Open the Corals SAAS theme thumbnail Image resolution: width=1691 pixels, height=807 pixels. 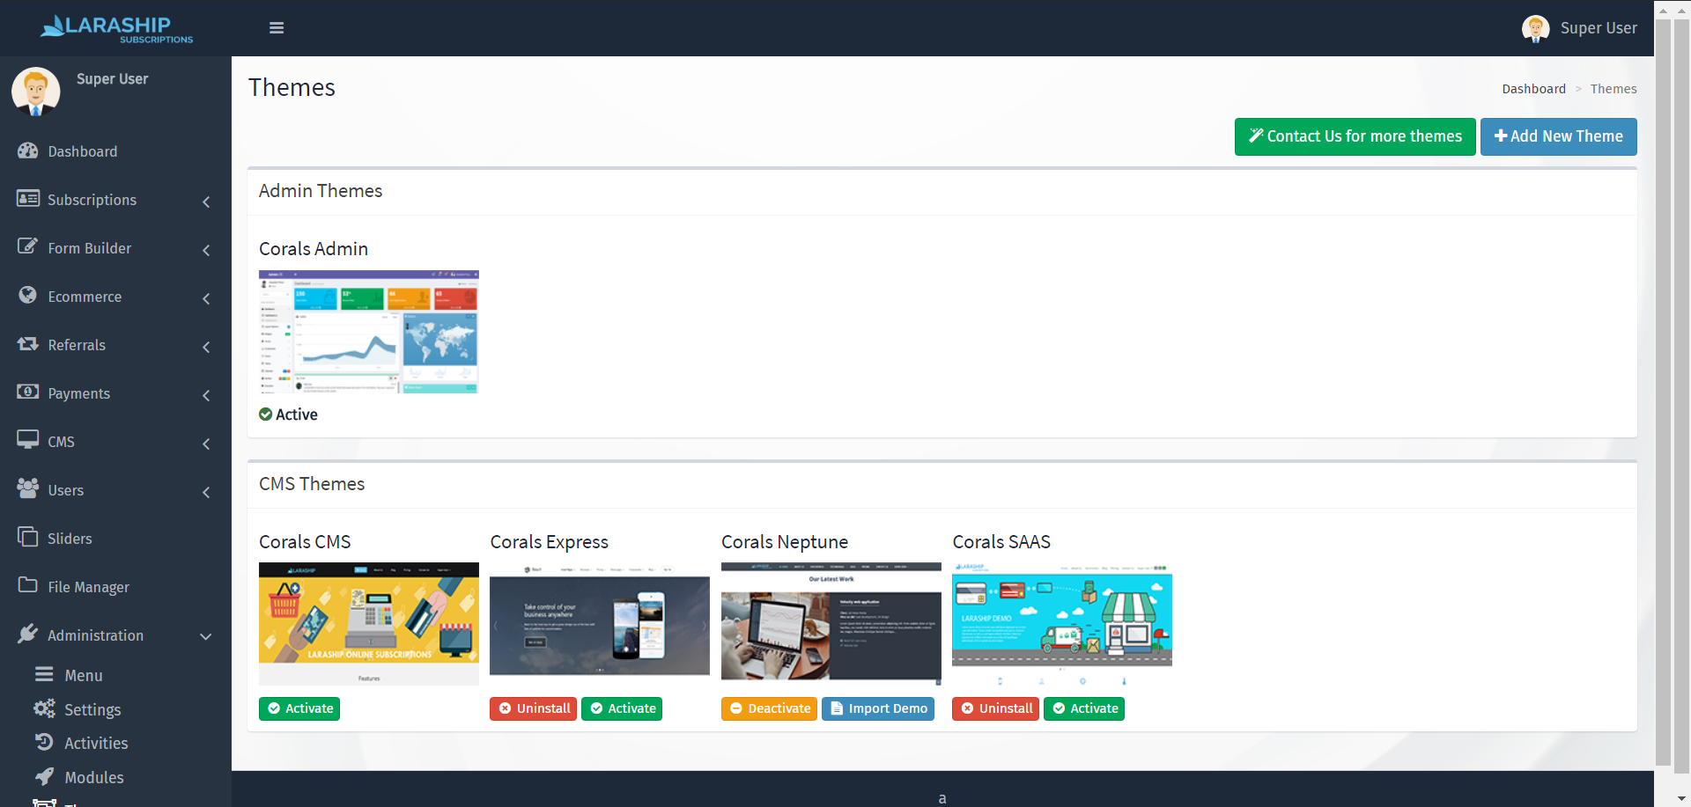click(1062, 624)
